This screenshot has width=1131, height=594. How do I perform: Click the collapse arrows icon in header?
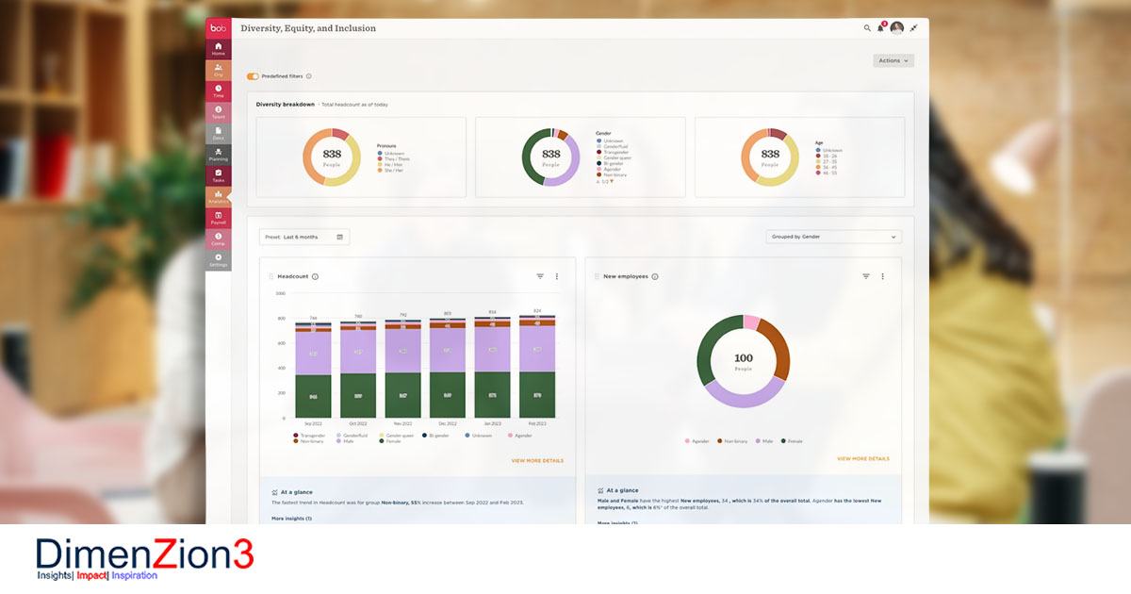[913, 28]
